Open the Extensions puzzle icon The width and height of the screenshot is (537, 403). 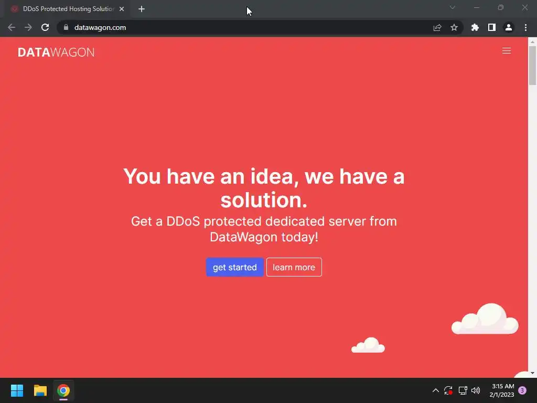[475, 27]
